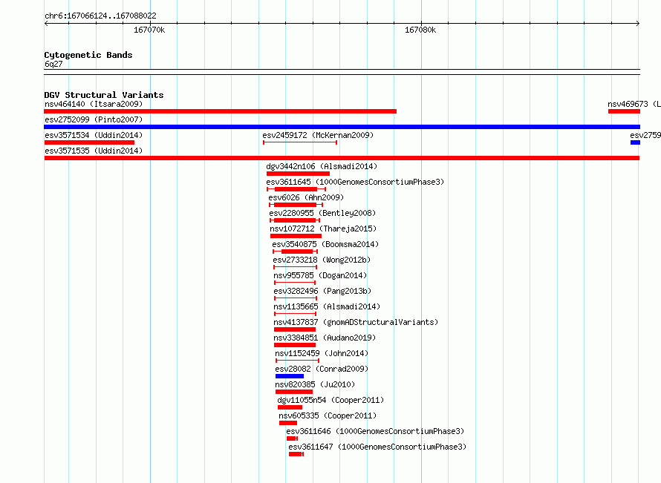
Task: Open the nsv469673 variant label
Action: tap(634, 104)
